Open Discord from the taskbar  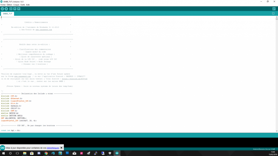pyautogui.click(x=39, y=153)
